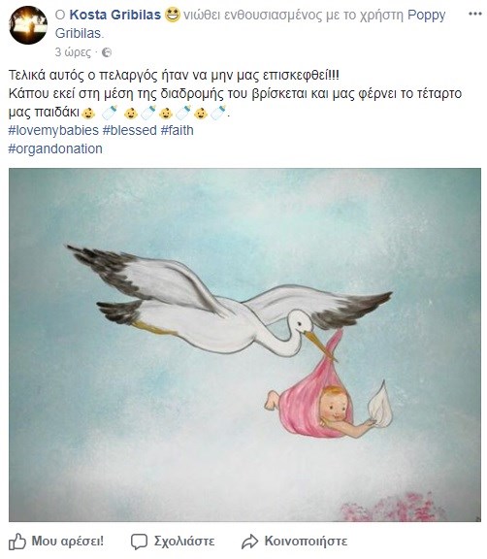
Task: Open the stork painting photo
Action: click(244, 345)
